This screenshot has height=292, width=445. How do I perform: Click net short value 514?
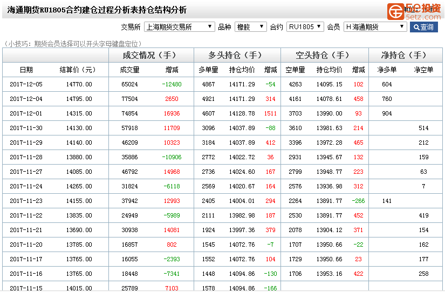tap(423, 128)
